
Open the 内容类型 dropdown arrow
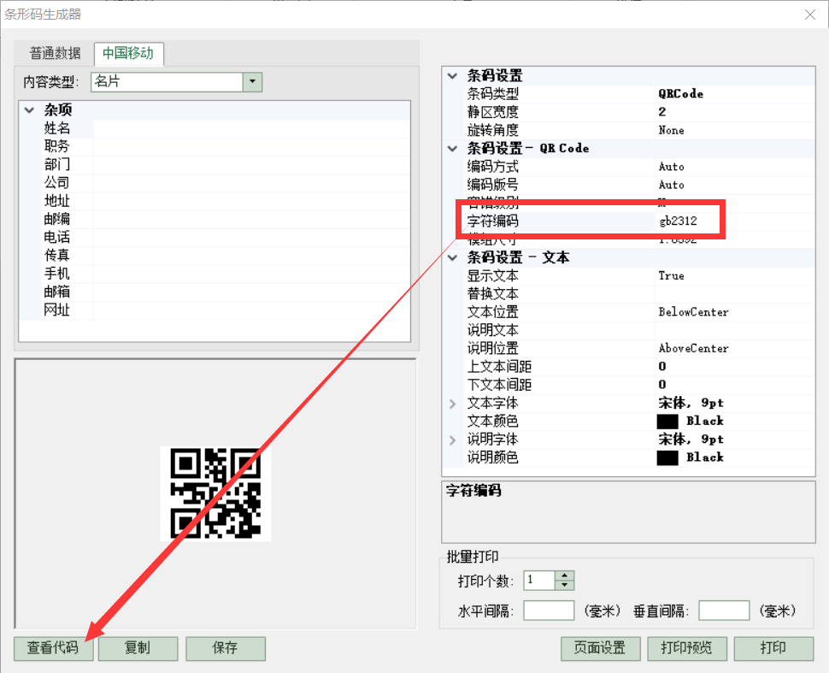(252, 81)
